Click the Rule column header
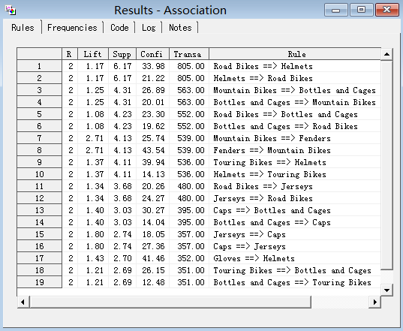Screen dimensions: 403x331 [295, 54]
